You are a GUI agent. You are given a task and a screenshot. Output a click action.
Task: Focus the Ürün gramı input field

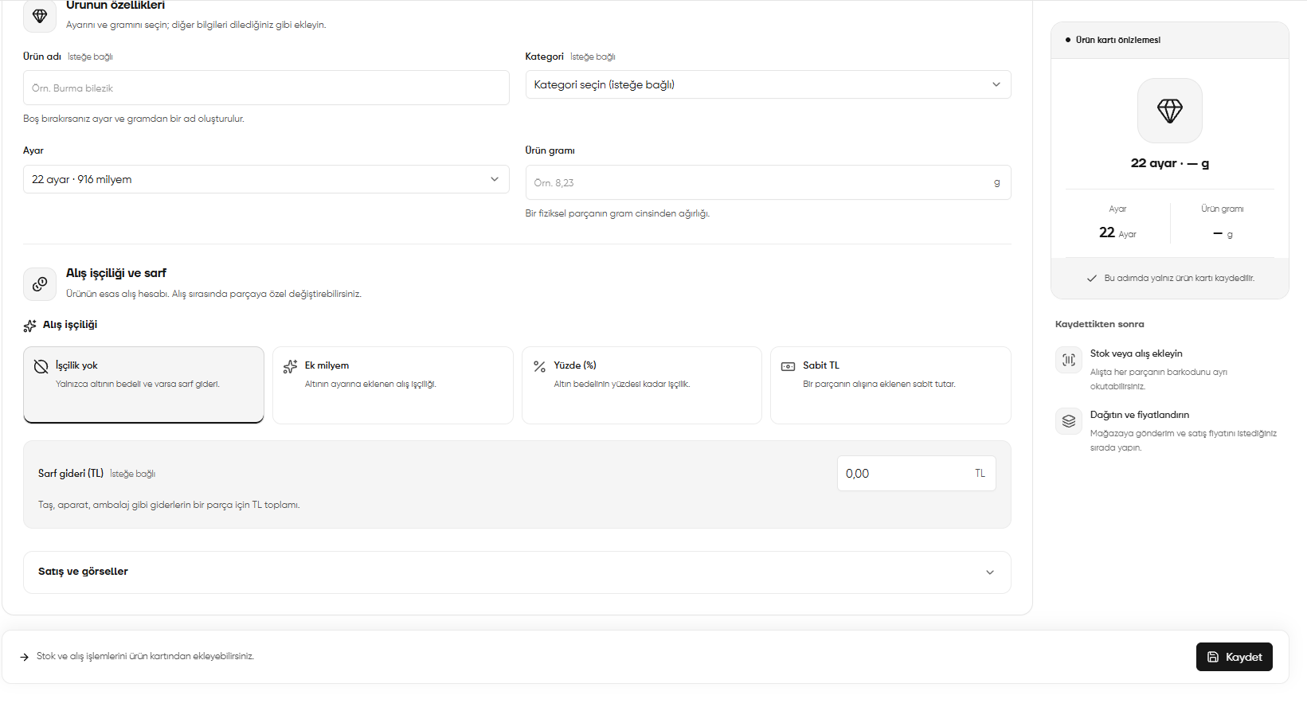(768, 182)
